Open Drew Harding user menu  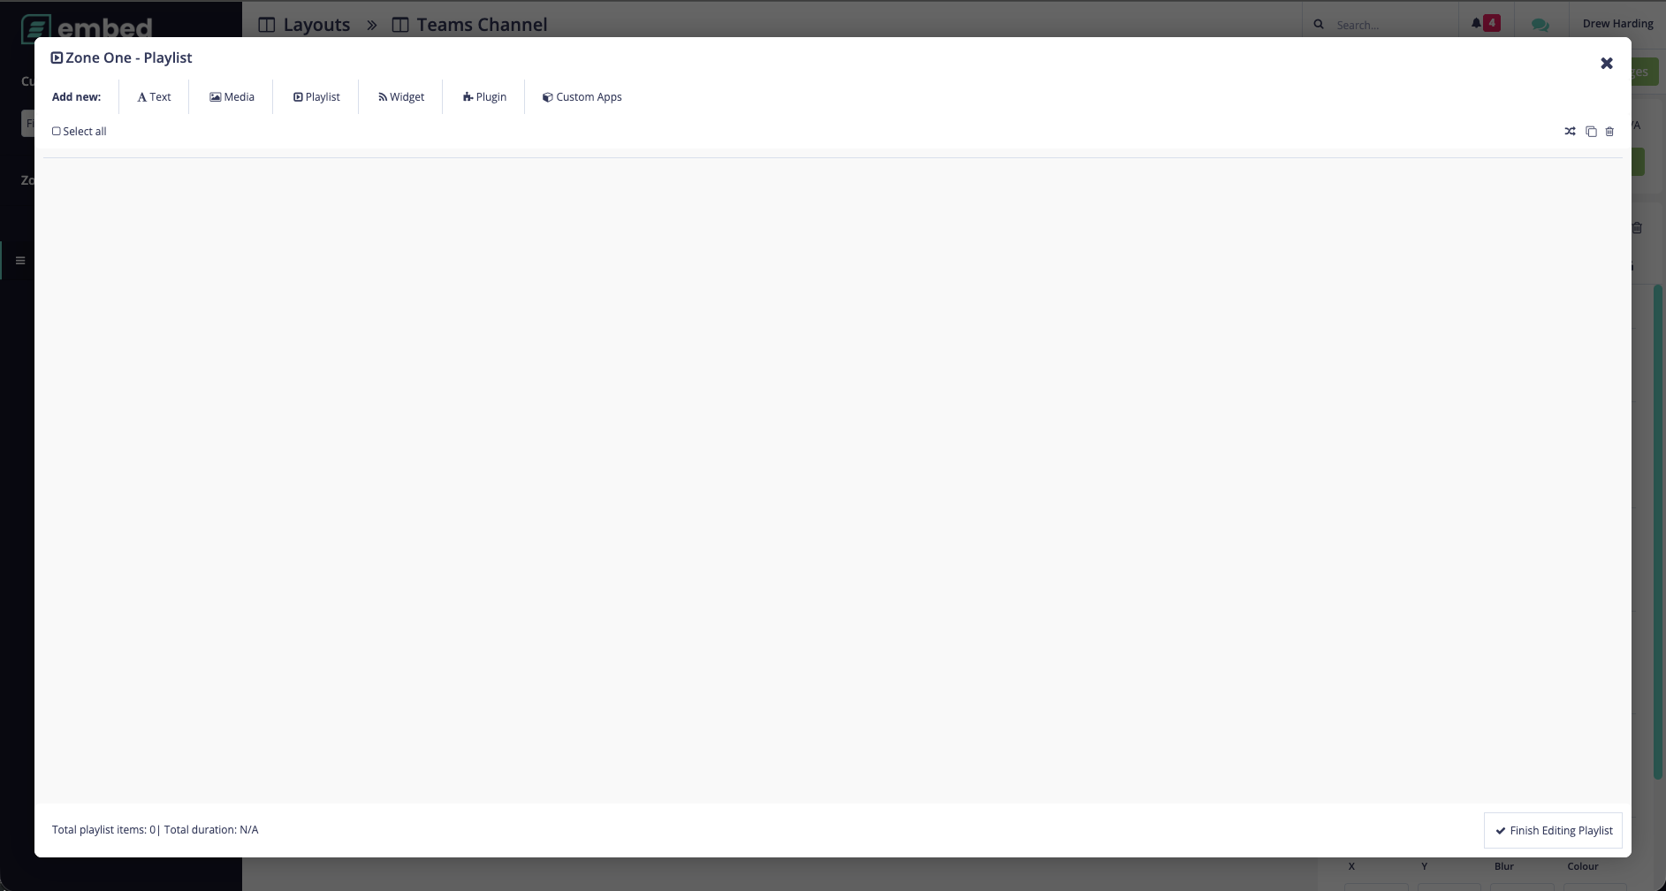pyautogui.click(x=1617, y=24)
